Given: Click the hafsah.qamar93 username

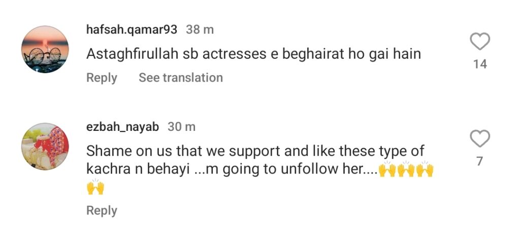Looking at the screenshot, I should 132,29.
